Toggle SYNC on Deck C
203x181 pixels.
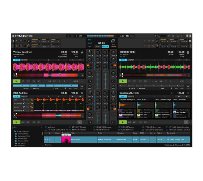(x=17, y=97)
